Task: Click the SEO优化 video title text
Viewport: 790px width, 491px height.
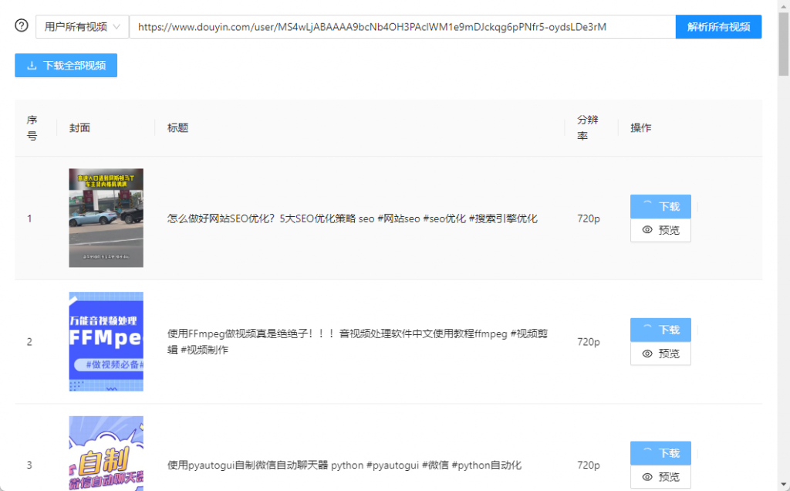Action: pyautogui.click(x=352, y=218)
